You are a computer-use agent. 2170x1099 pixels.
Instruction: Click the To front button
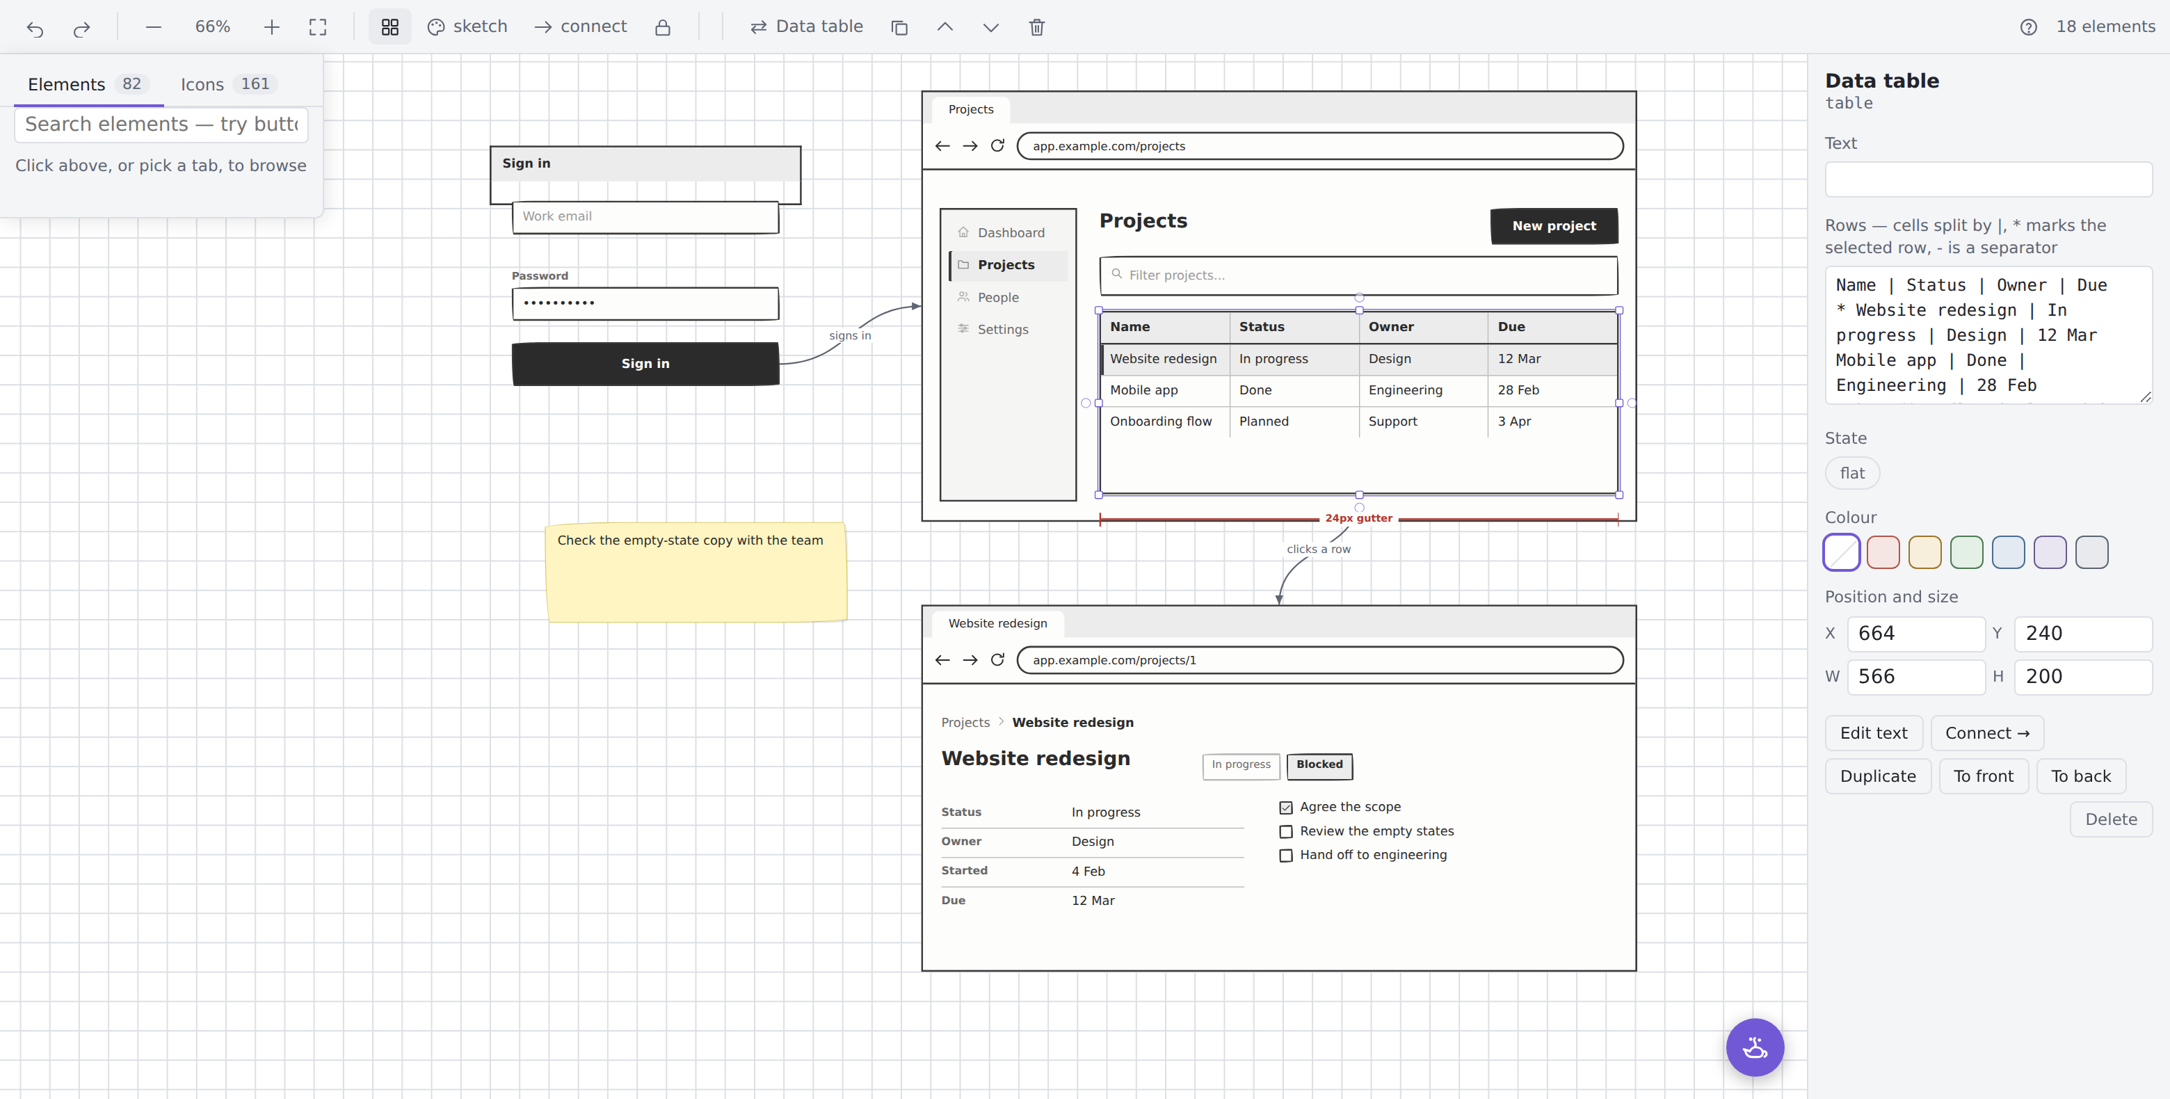(x=1983, y=776)
